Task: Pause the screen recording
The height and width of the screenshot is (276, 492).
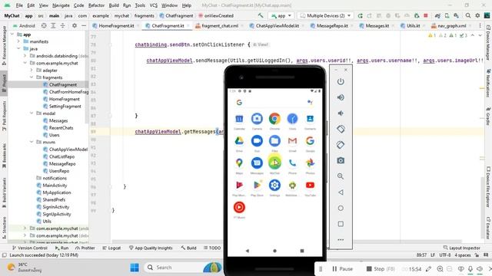Action: [342, 269]
